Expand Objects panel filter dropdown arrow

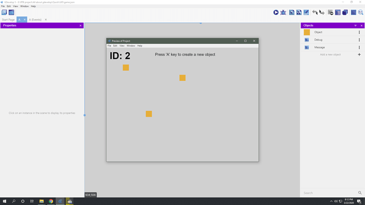point(355,25)
